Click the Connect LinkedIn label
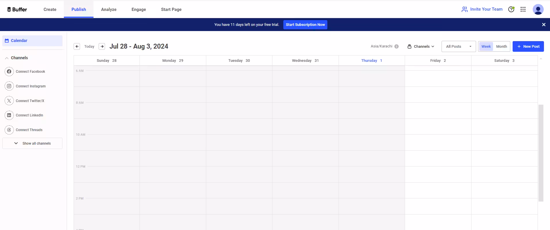 [x=29, y=115]
